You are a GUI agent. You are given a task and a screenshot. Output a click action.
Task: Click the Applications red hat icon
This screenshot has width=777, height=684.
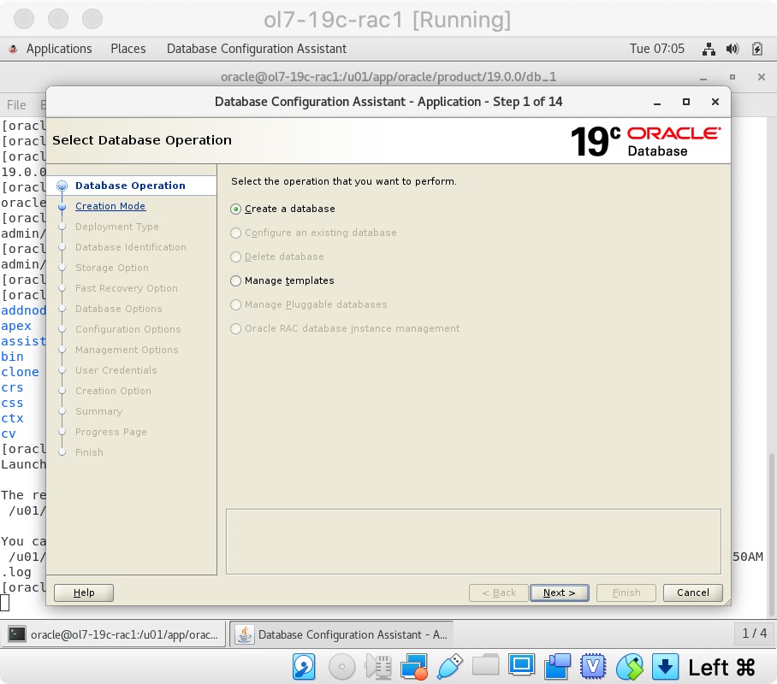[14, 49]
